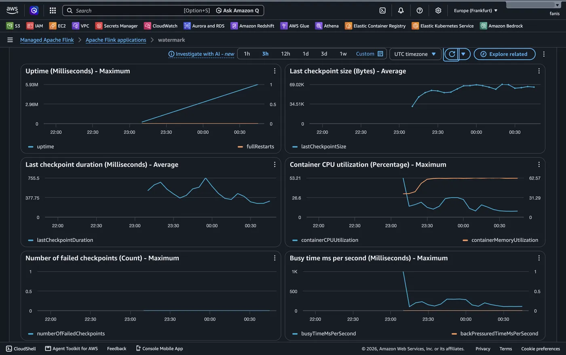
Task: Open Elastic Kubernetes Service shortcut
Action: [443, 26]
